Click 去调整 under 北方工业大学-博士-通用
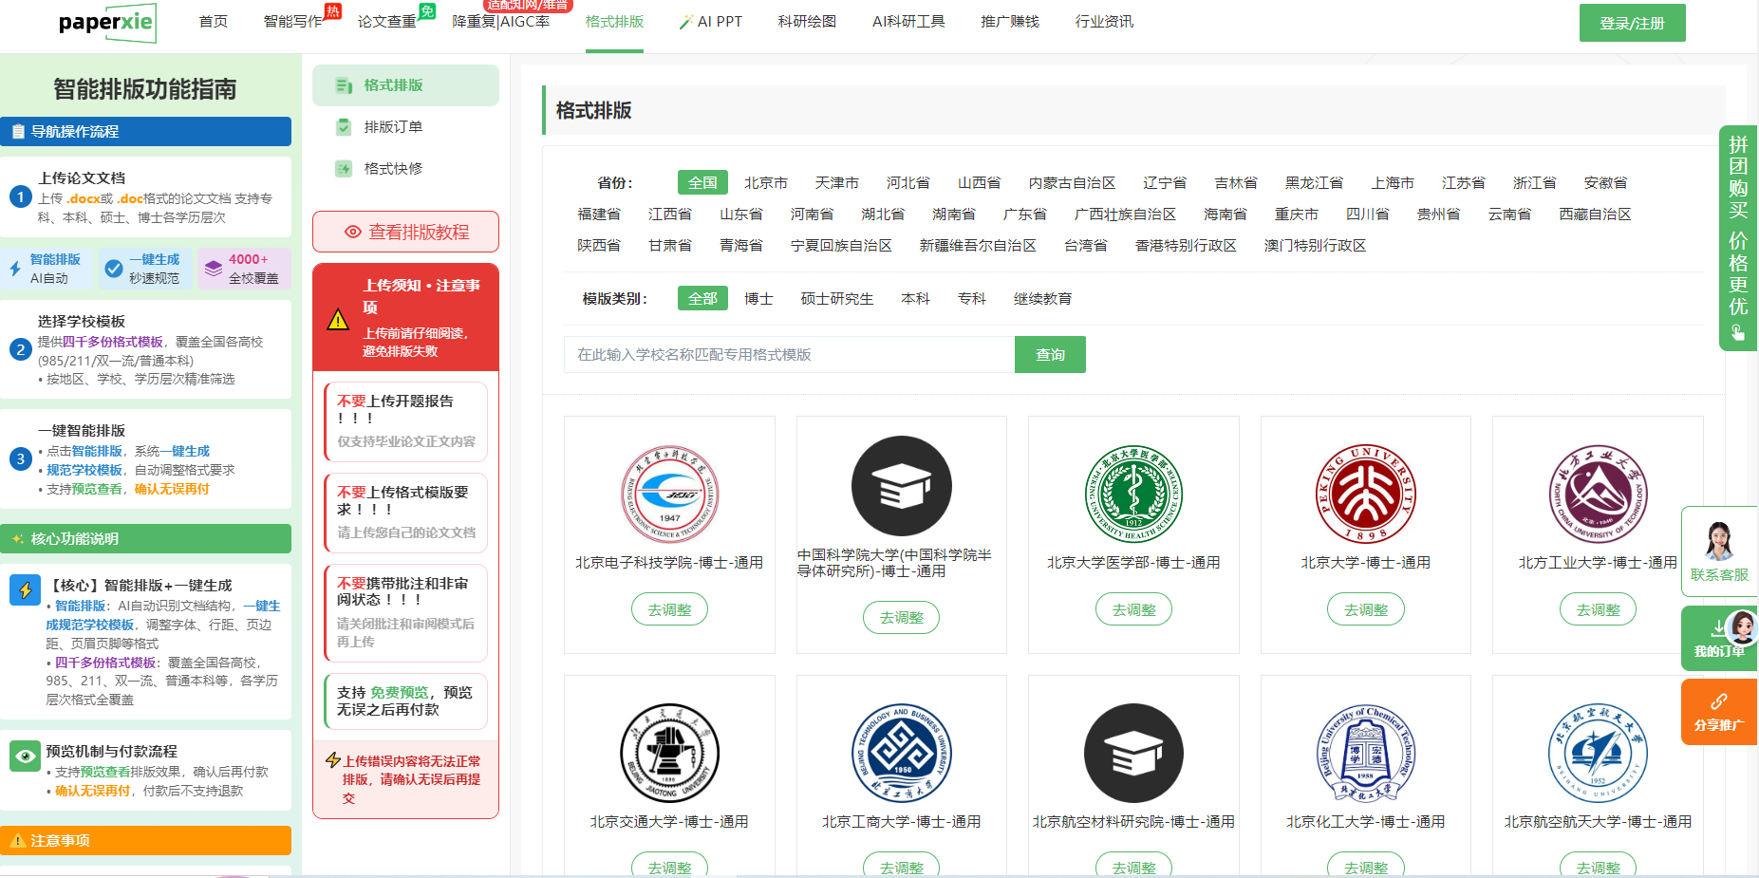This screenshot has height=878, width=1759. point(1598,609)
